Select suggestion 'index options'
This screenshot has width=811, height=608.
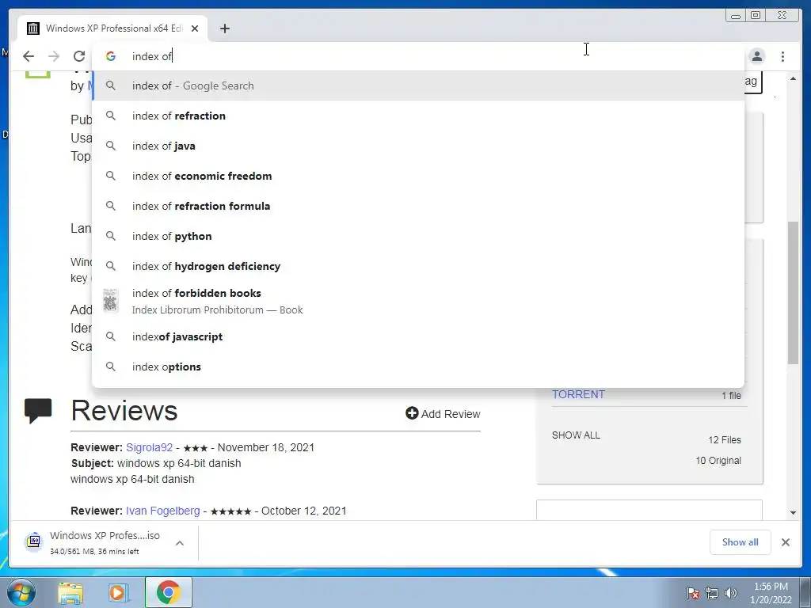pos(418,367)
